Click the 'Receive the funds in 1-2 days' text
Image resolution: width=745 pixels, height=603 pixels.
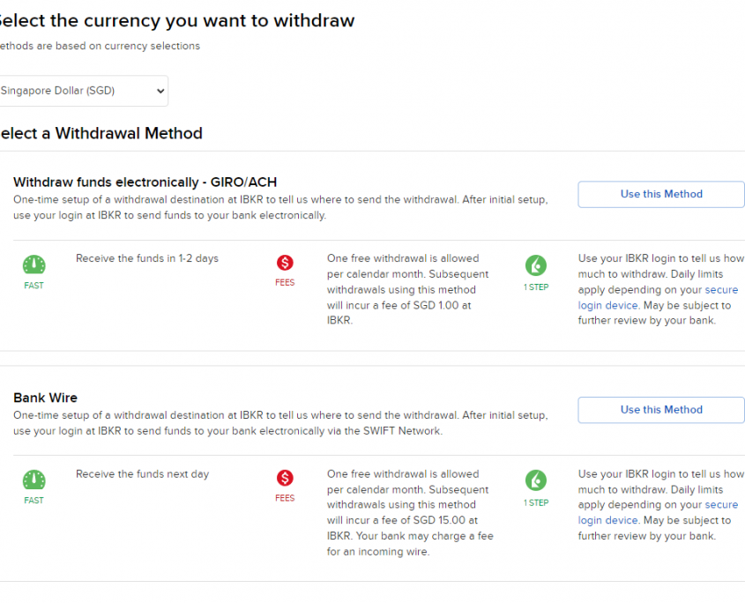click(147, 258)
